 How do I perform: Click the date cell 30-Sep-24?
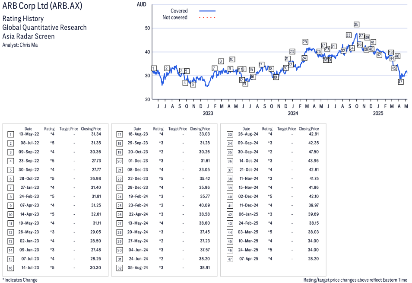248,152
